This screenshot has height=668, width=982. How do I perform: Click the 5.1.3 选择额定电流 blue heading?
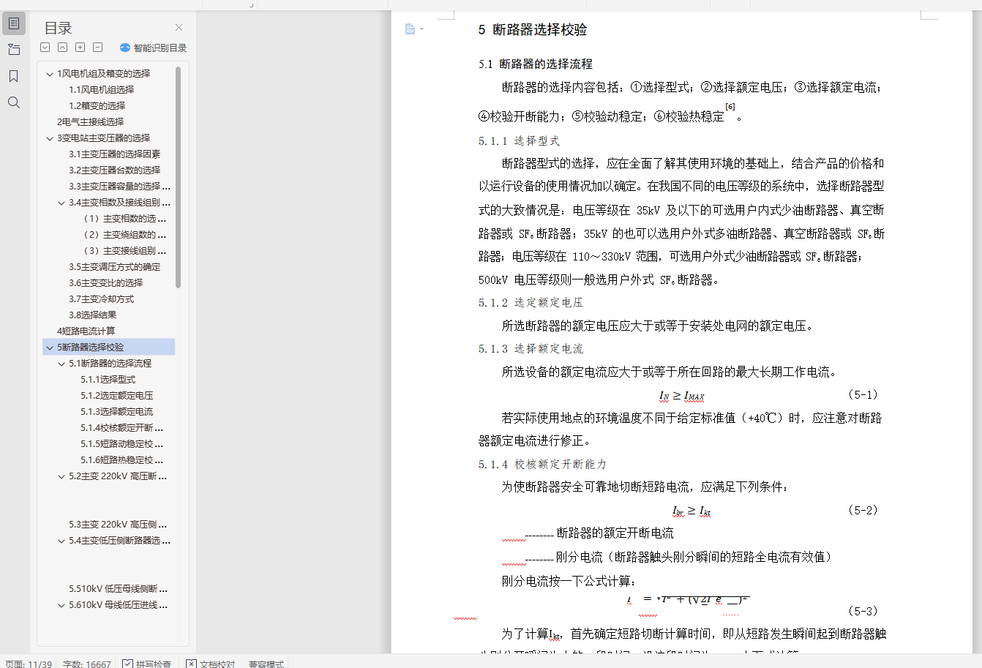[x=531, y=348]
